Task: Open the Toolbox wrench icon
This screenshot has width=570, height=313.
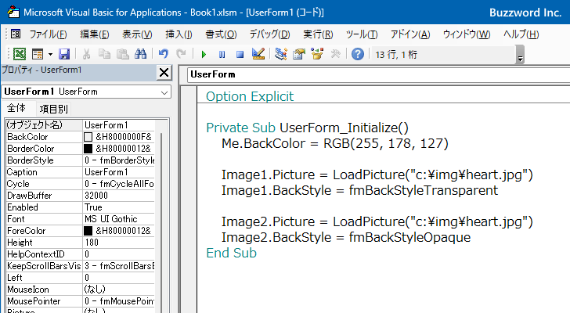Action: click(x=335, y=54)
